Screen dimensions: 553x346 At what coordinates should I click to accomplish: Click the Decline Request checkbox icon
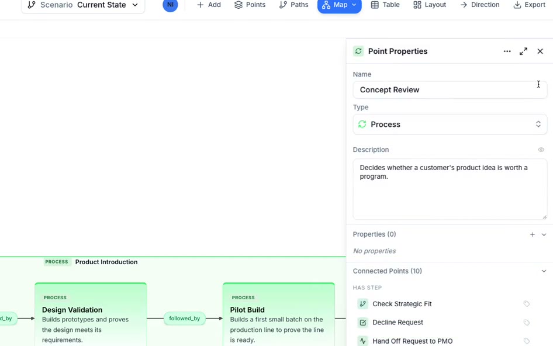(x=362, y=323)
